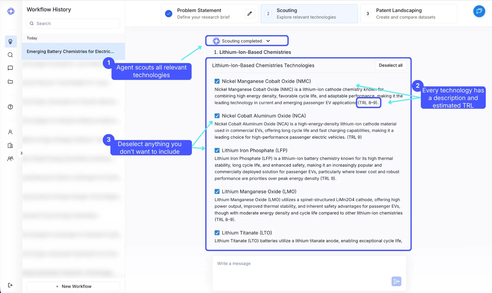Screen dimensions: 492x293
Task: Click the Today label in history
Action: coord(32,38)
